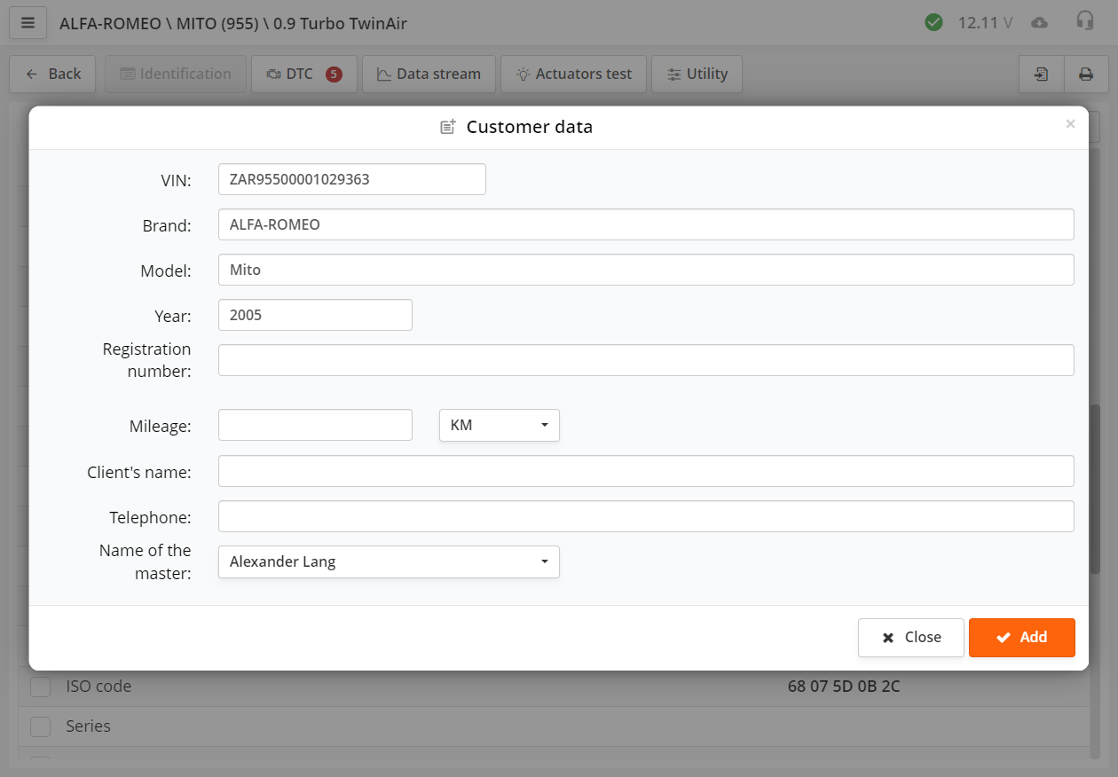
Task: Open the Utility tab
Action: 697,74
